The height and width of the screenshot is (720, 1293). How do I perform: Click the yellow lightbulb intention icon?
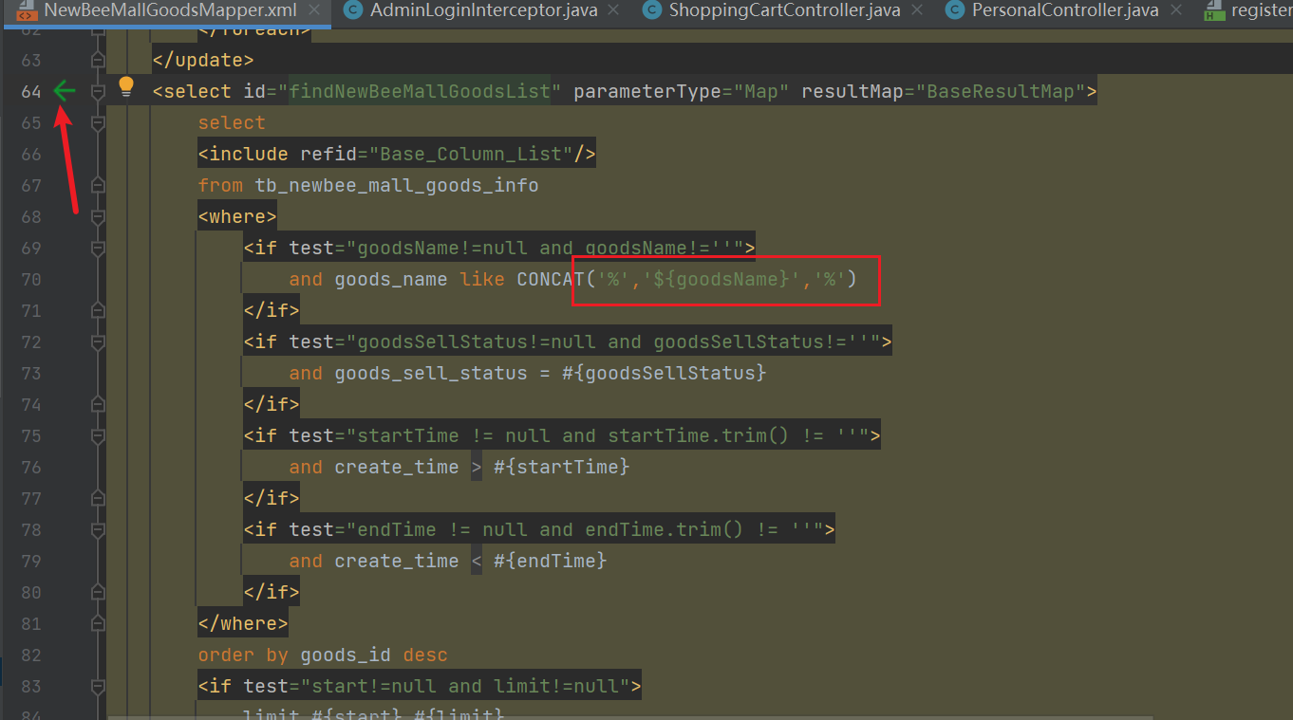pos(126,88)
